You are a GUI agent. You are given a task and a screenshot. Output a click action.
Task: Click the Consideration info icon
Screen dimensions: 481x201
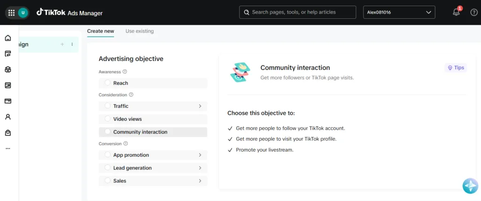pos(132,94)
